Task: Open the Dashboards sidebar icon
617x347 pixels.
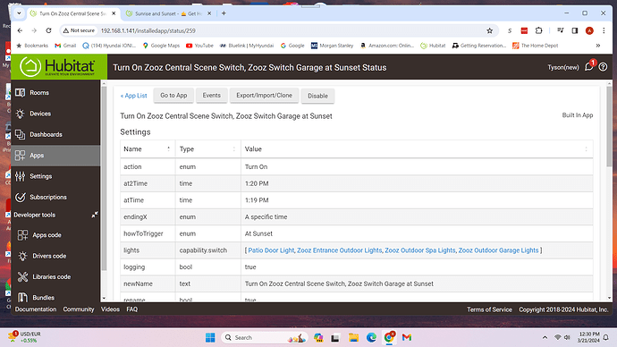Action: click(x=20, y=134)
